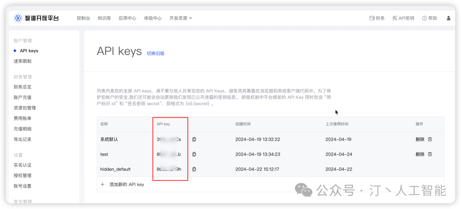Open 控制台 in top navigation
Screen dimensions: 461x209
(x=83, y=18)
